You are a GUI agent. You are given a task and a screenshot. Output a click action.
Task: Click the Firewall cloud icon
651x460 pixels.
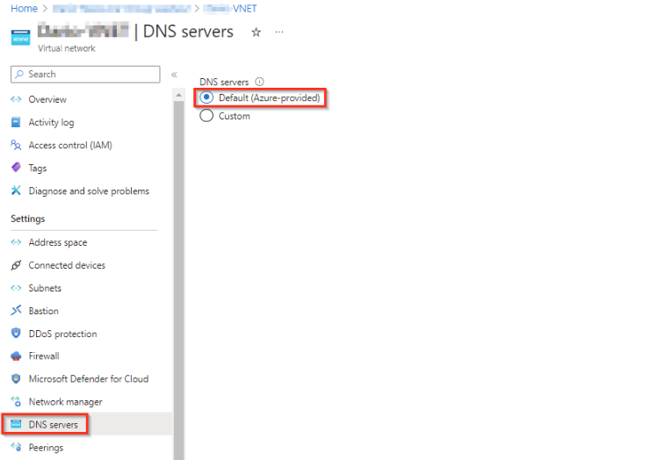coord(16,356)
